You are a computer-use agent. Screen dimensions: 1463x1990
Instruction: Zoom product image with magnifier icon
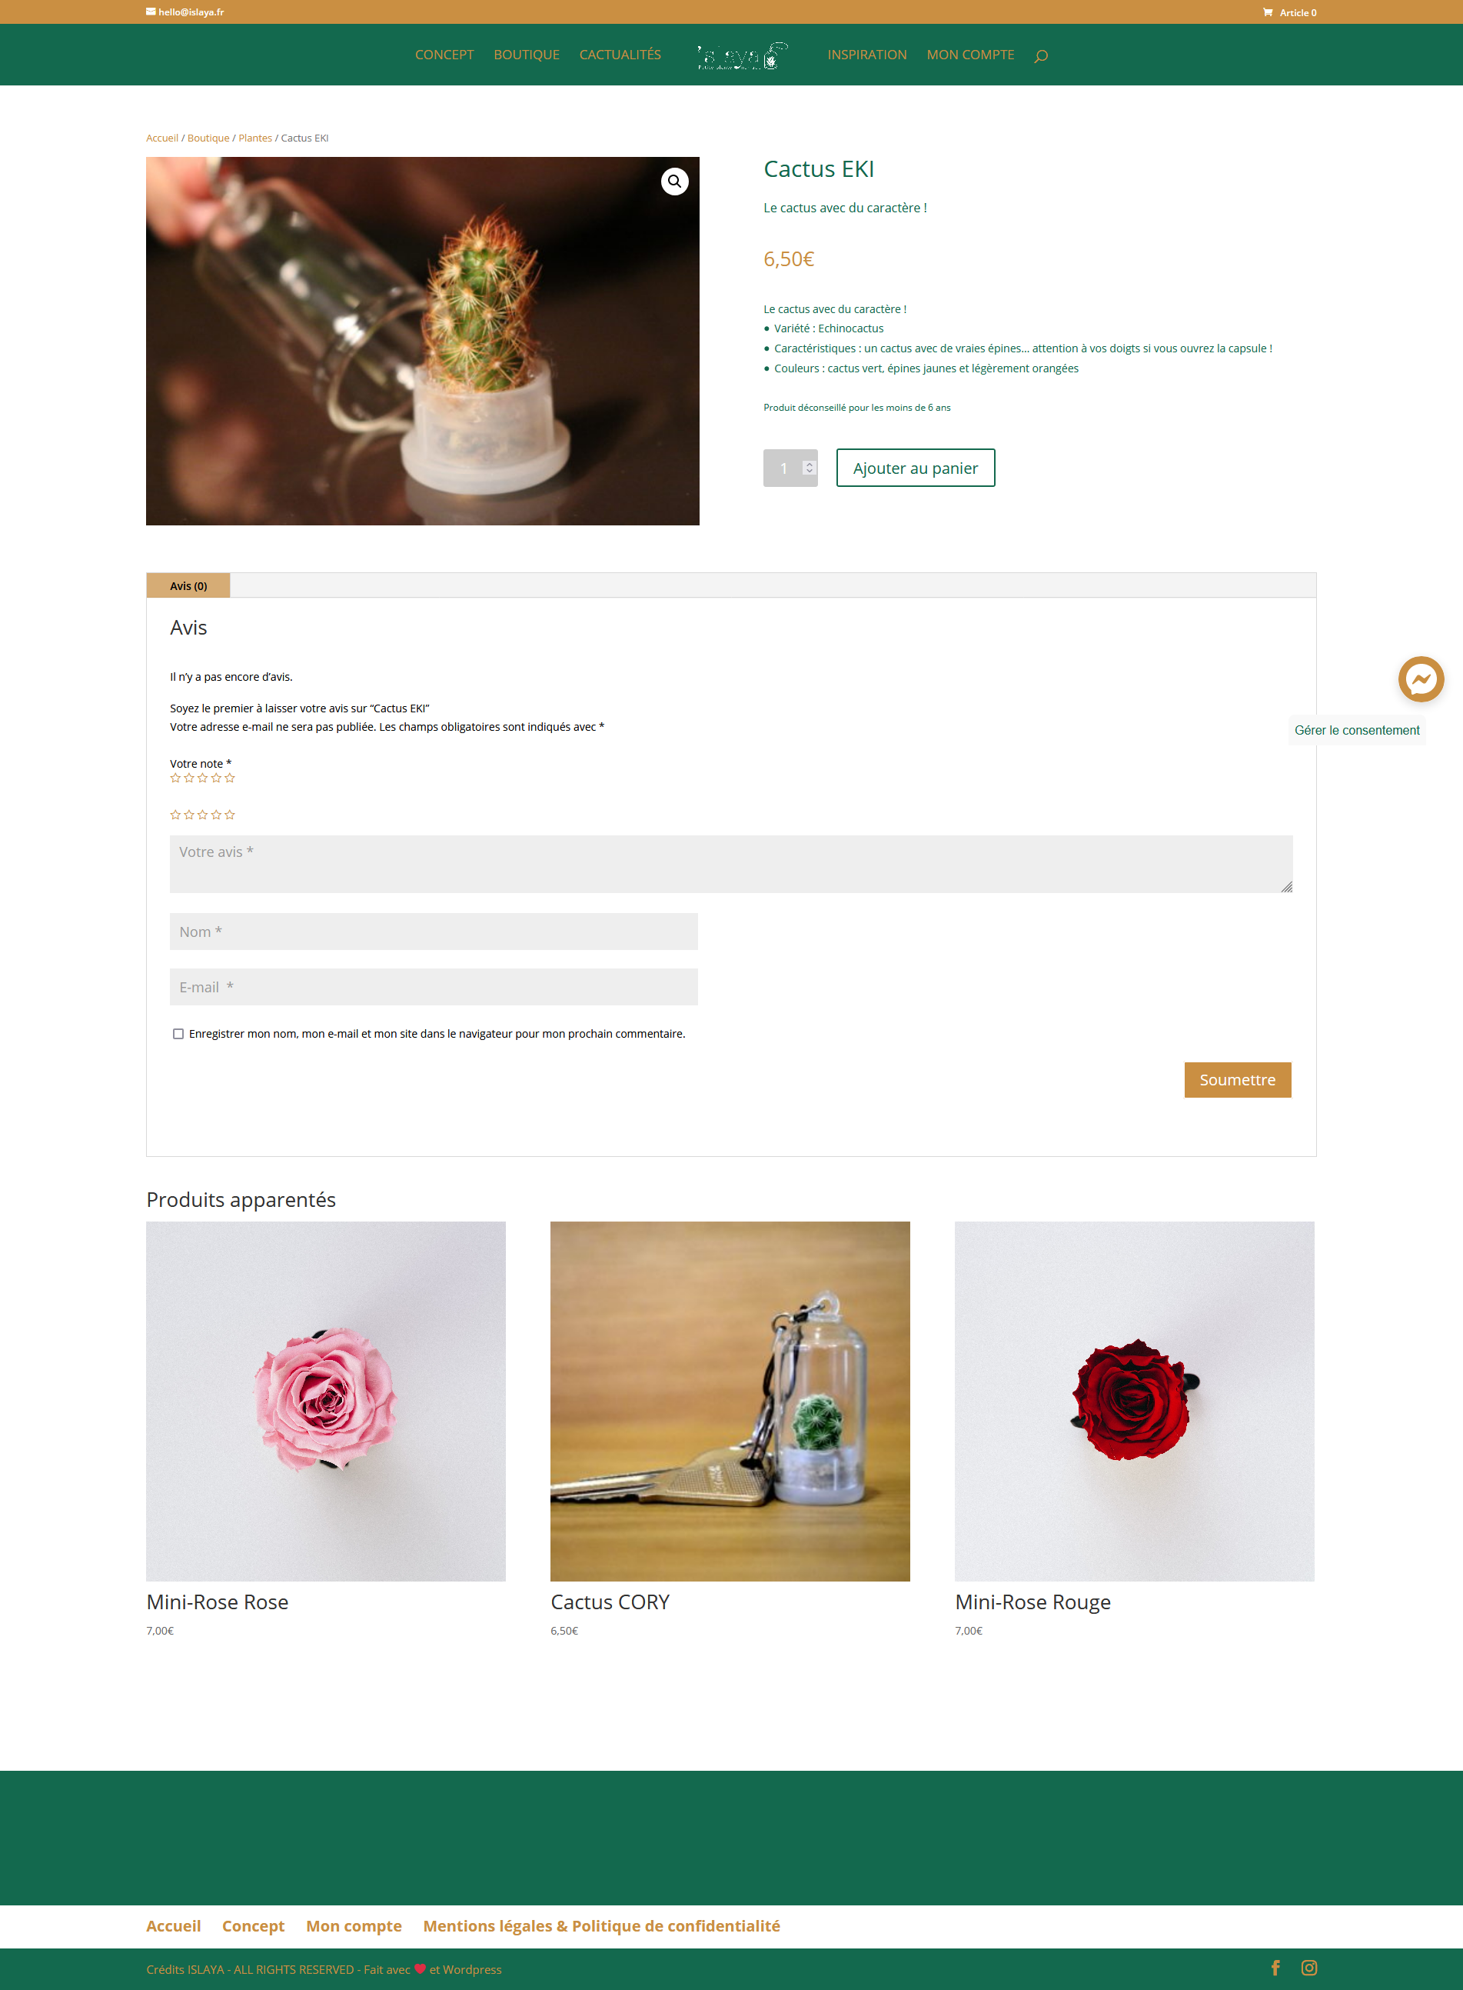pyautogui.click(x=674, y=182)
